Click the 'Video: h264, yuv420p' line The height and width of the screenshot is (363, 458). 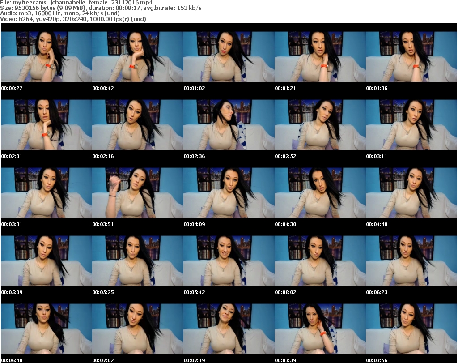pos(73,19)
